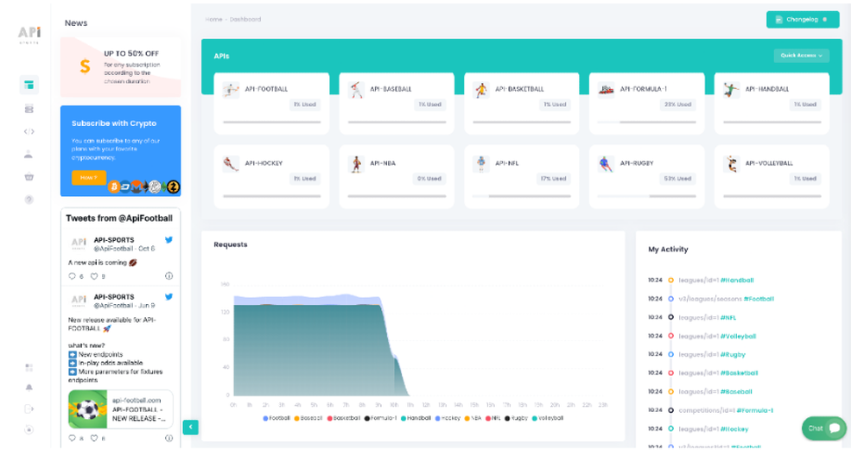This screenshot has height=469, width=864.
Task: Click the Dashboard breadcrumb item
Action: (245, 19)
